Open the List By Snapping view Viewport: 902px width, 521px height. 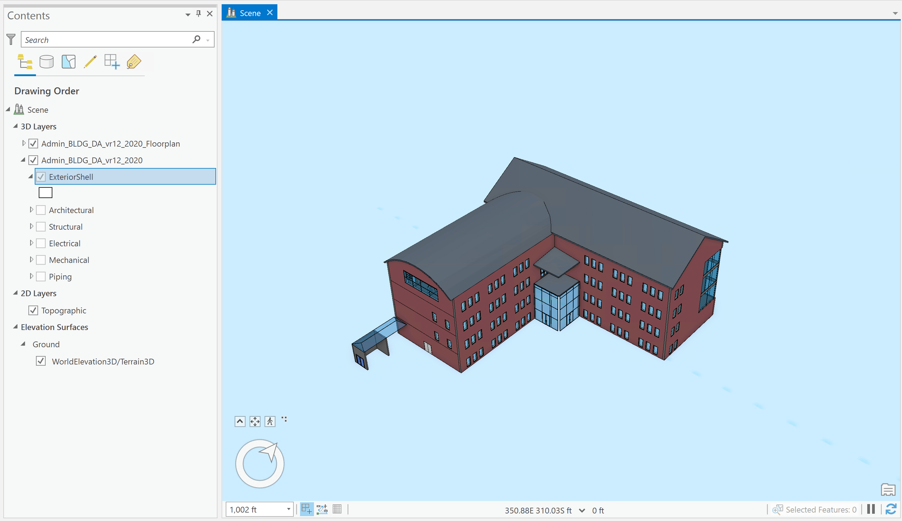112,62
